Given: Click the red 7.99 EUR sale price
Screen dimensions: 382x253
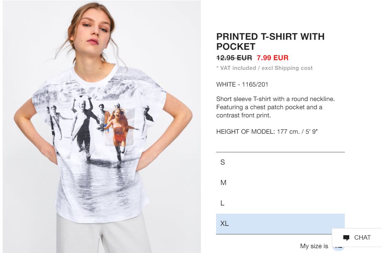Looking at the screenshot, I should 273,58.
